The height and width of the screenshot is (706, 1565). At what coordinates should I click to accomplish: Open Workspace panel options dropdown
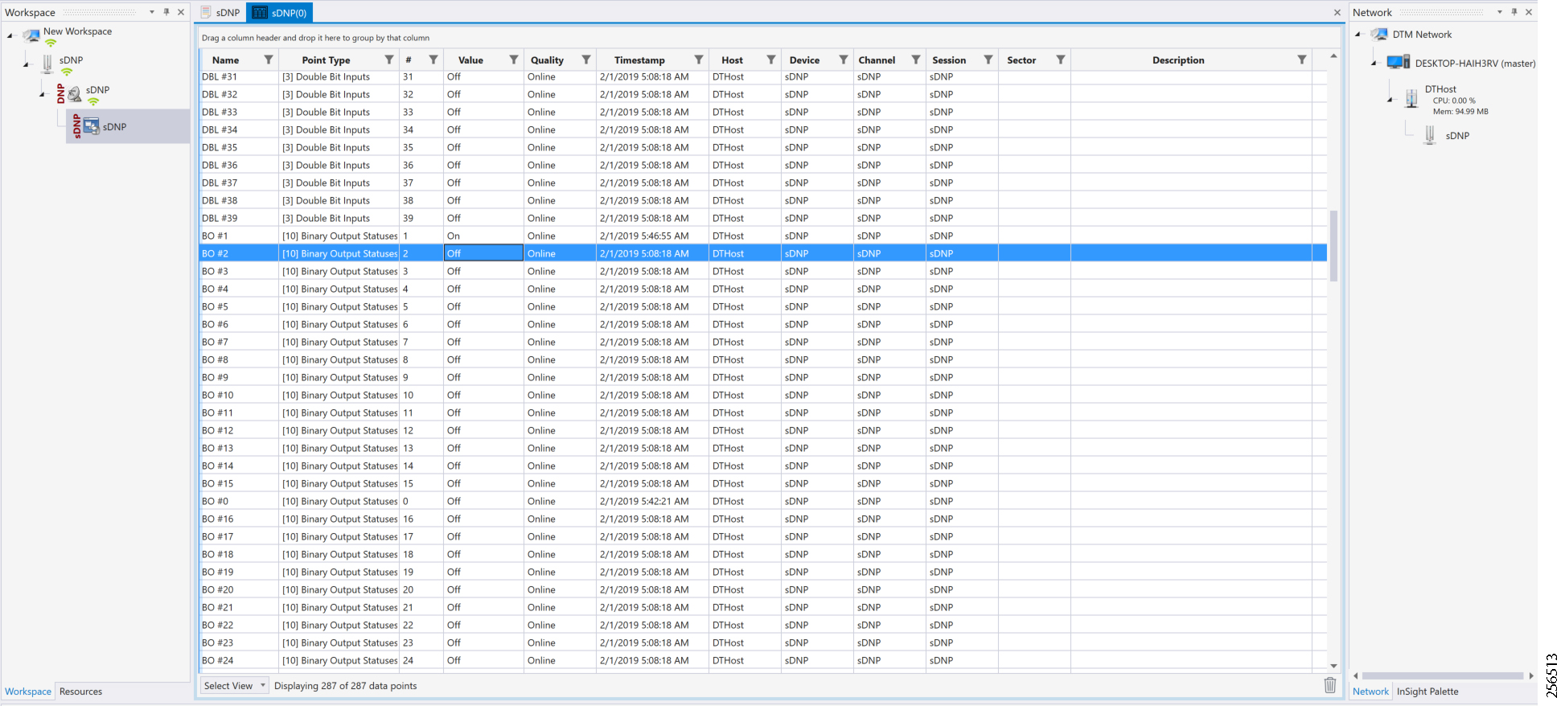152,12
